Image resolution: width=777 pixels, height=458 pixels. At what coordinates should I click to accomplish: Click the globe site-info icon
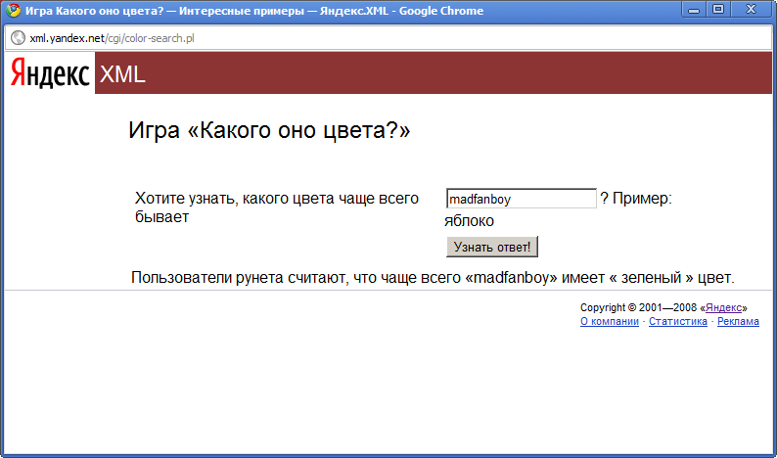17,37
